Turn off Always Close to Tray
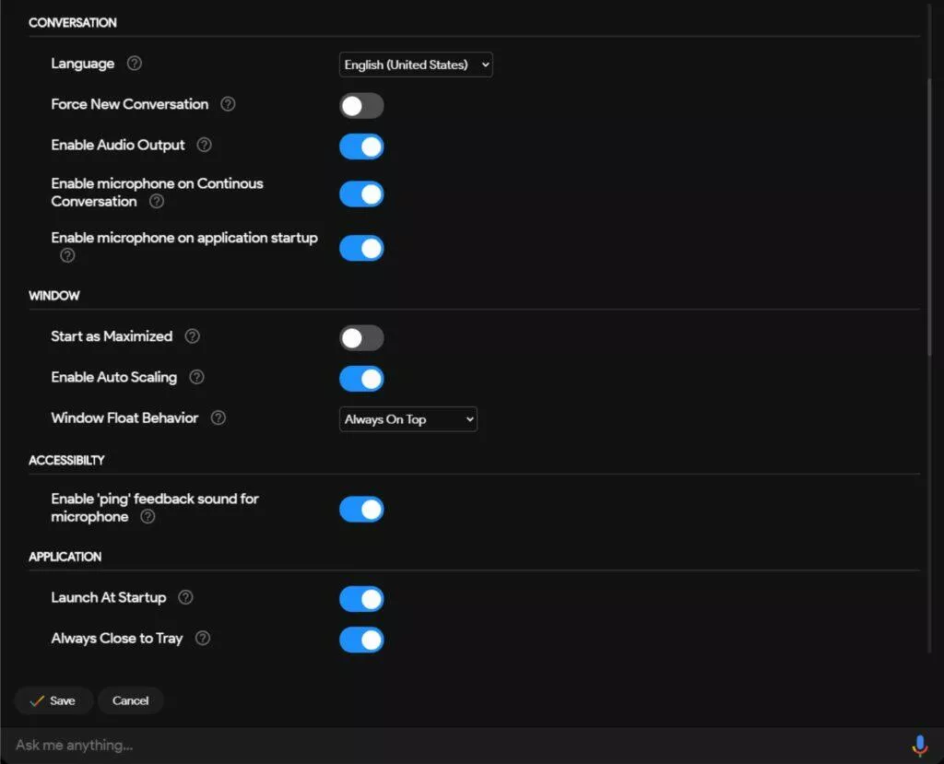The width and height of the screenshot is (944, 764). click(361, 640)
